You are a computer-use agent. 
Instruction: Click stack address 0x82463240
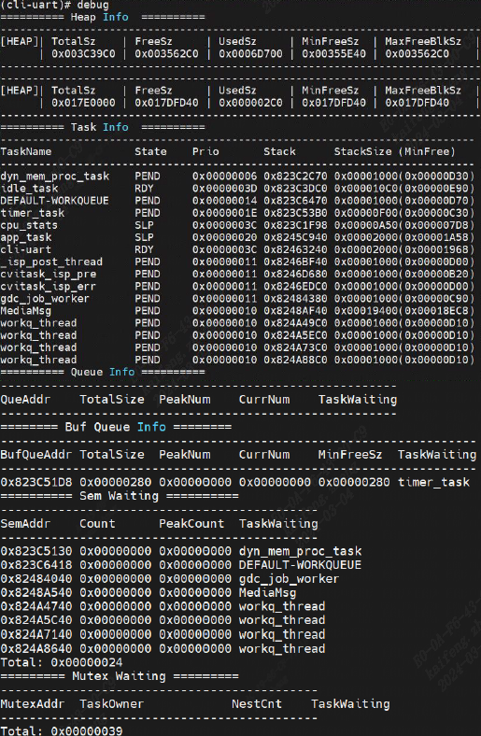coord(295,249)
